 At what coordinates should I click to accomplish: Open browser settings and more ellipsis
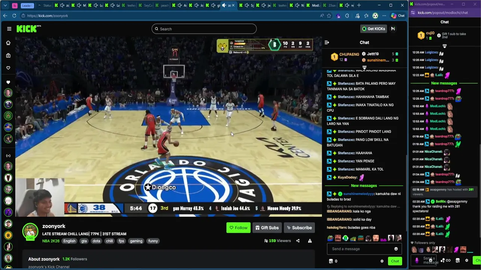coord(384,16)
